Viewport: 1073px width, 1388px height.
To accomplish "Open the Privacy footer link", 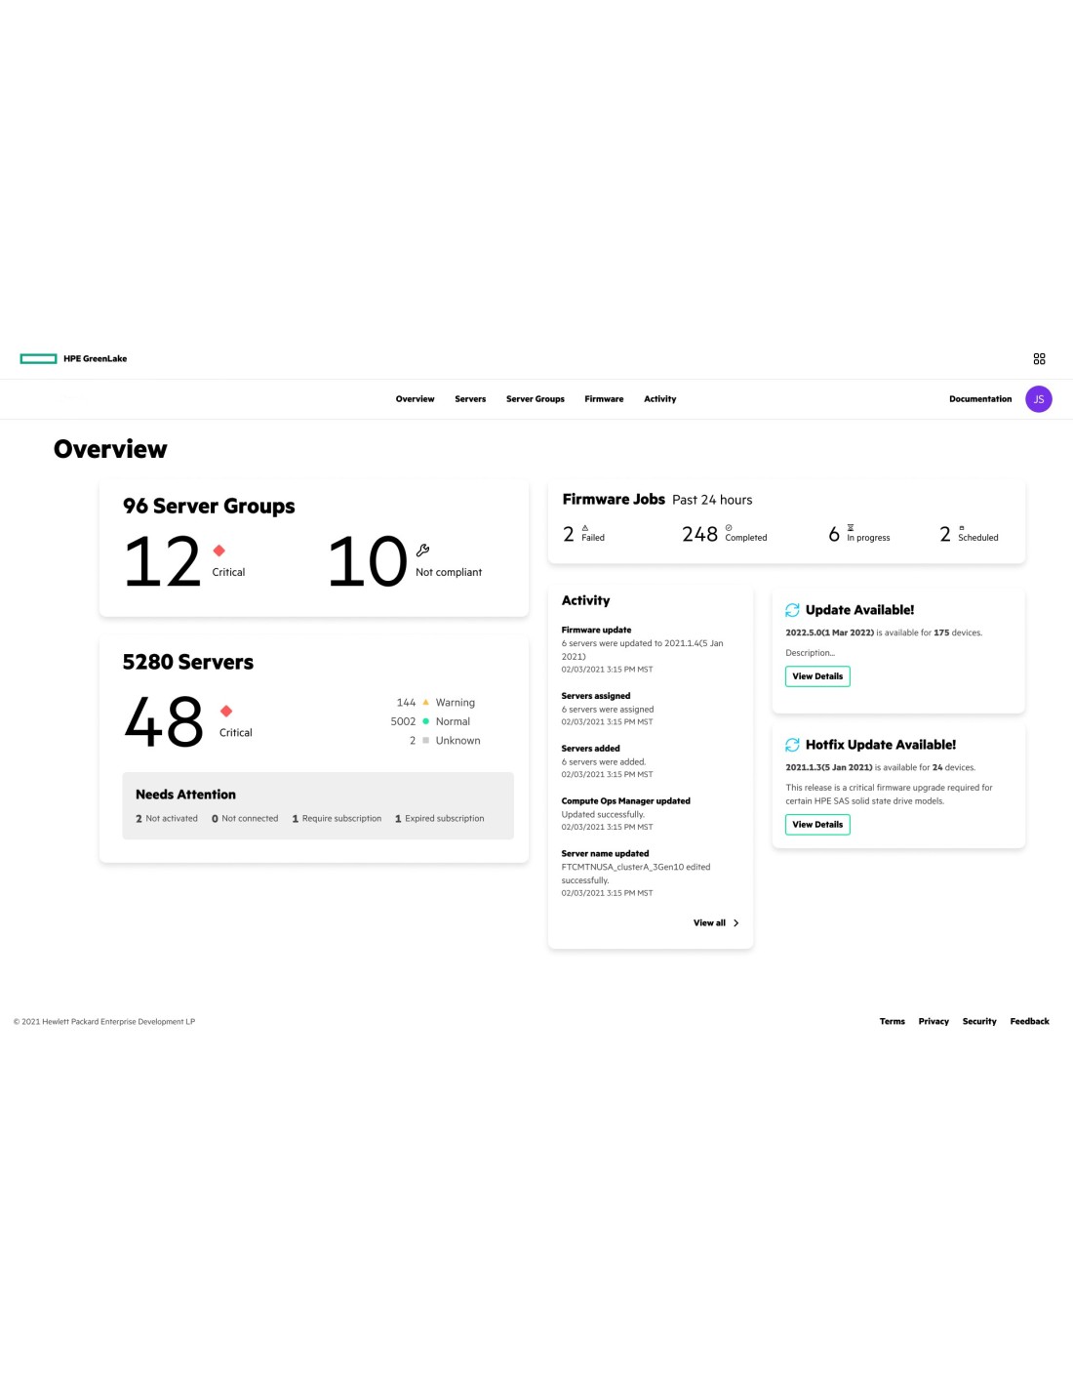I will tap(934, 1022).
